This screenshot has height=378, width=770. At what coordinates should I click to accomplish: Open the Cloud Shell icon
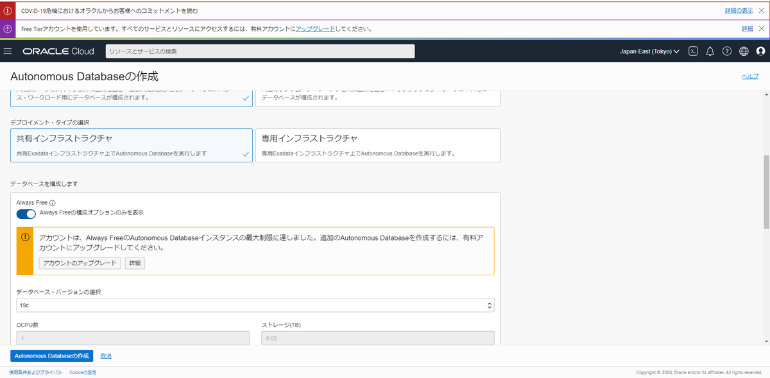(693, 51)
